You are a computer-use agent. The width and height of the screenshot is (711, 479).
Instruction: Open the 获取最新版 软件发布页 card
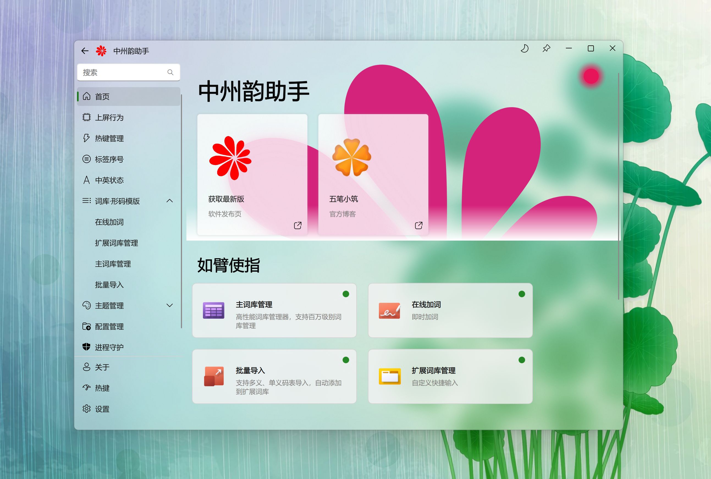pyautogui.click(x=252, y=175)
